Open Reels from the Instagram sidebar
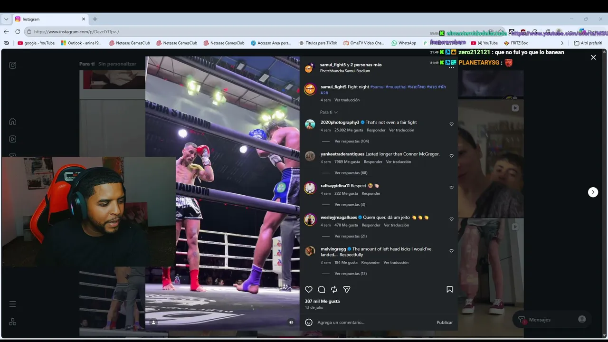This screenshot has width=608, height=342. (x=13, y=139)
